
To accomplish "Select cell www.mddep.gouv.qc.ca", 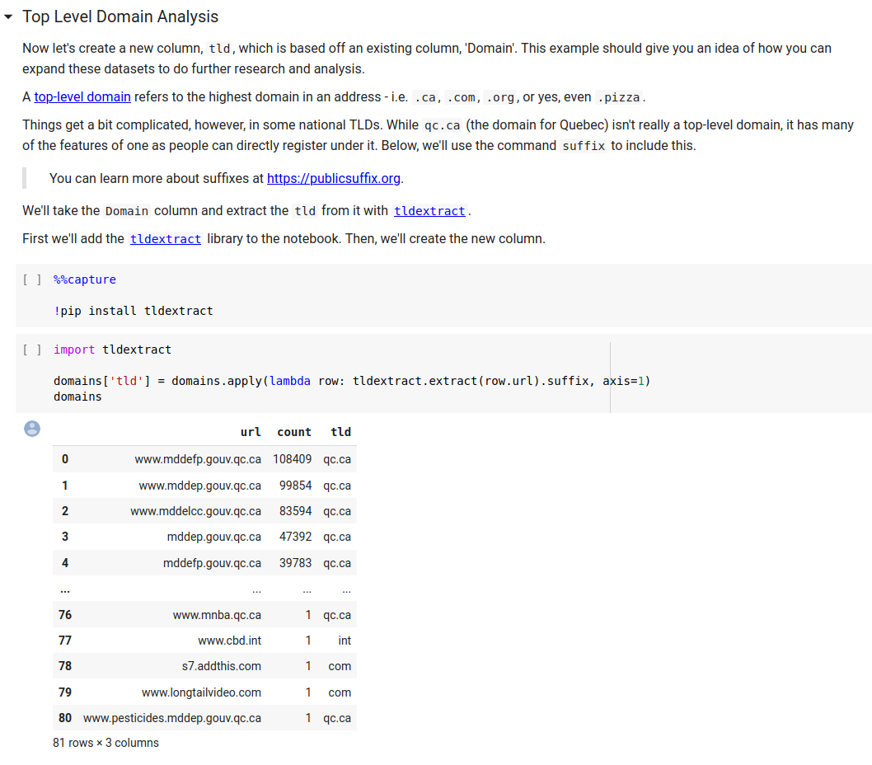I will point(199,486).
